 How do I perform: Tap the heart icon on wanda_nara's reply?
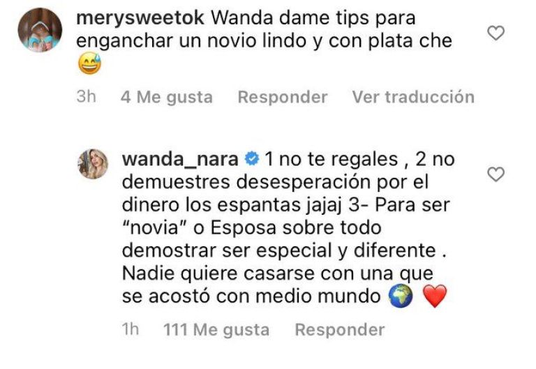point(496,174)
